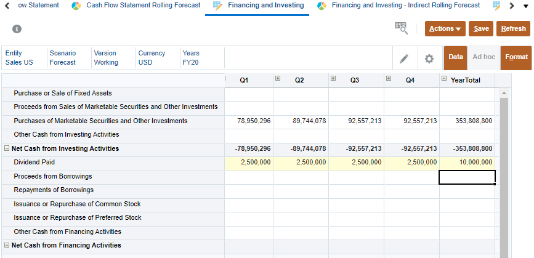Open the form information icon

pyautogui.click(x=17, y=29)
